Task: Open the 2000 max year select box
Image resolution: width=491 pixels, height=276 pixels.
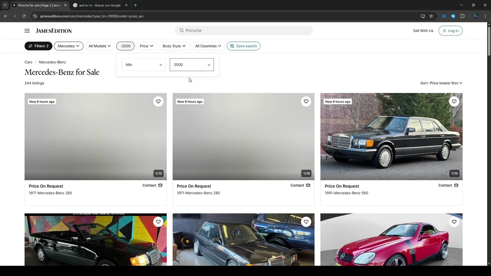Action: [192, 64]
